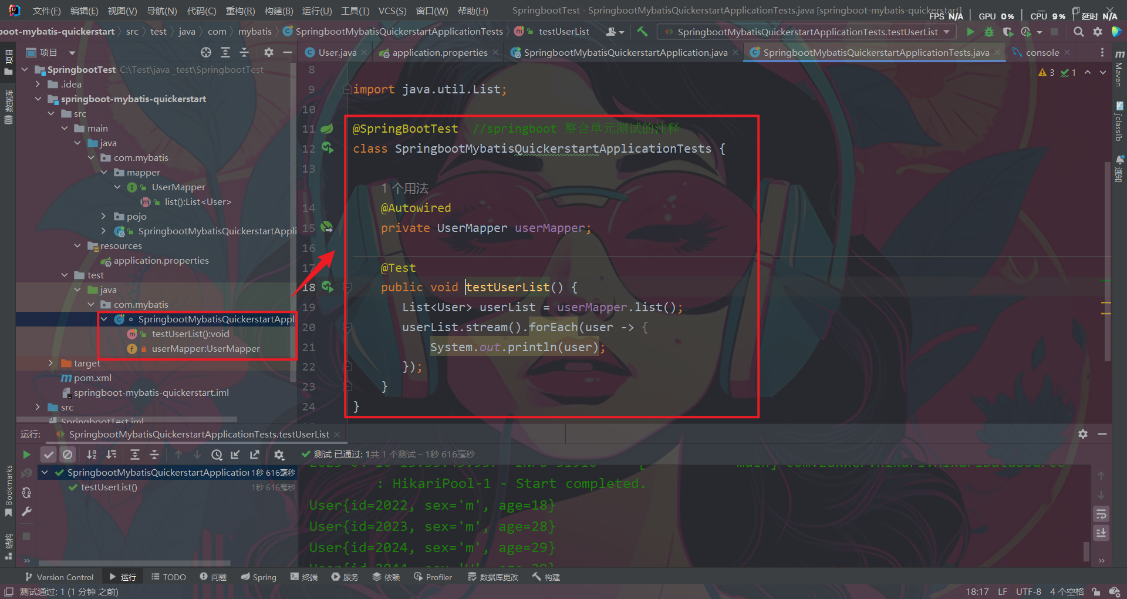Open Spring tool window
The image size is (1127, 599).
coord(259,577)
